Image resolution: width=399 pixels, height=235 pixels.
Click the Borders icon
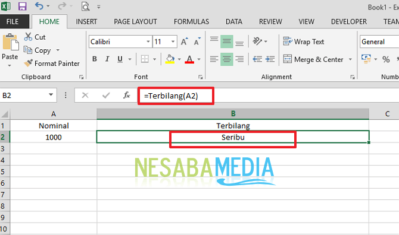[x=145, y=59]
